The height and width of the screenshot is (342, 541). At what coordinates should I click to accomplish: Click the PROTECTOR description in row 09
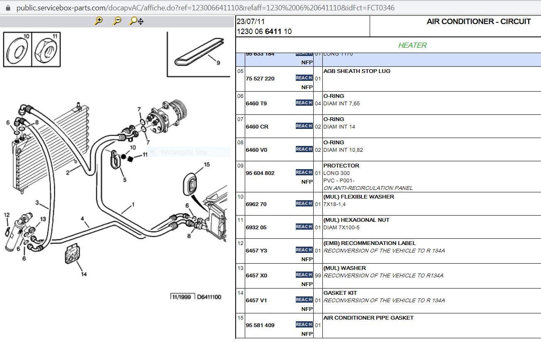341,166
